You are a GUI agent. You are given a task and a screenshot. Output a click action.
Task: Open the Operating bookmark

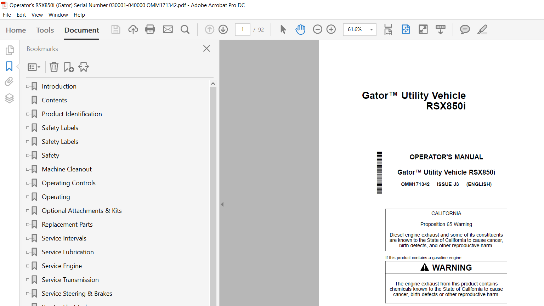(56, 197)
